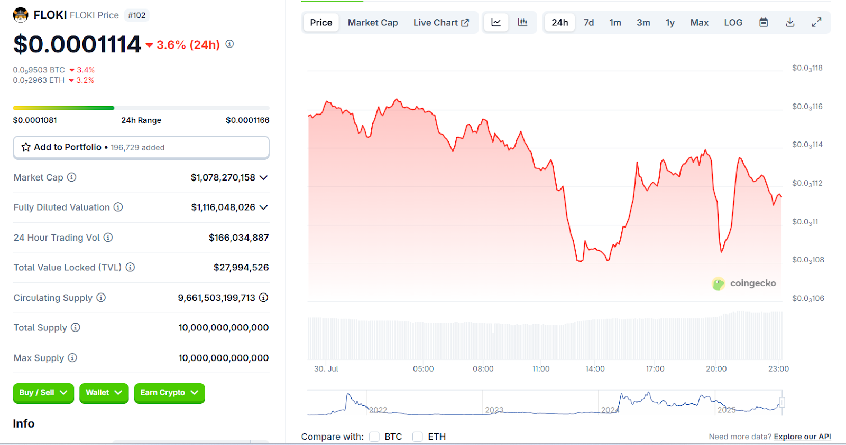
Task: Switch to the Market Cap tab
Action: click(373, 22)
